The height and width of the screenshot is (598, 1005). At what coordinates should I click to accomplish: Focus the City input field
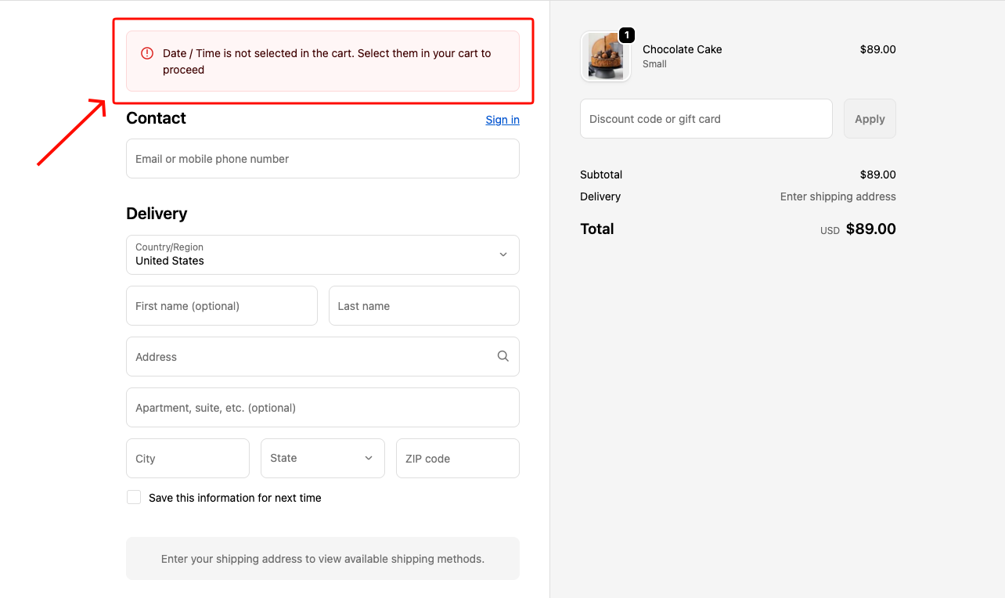coord(188,458)
